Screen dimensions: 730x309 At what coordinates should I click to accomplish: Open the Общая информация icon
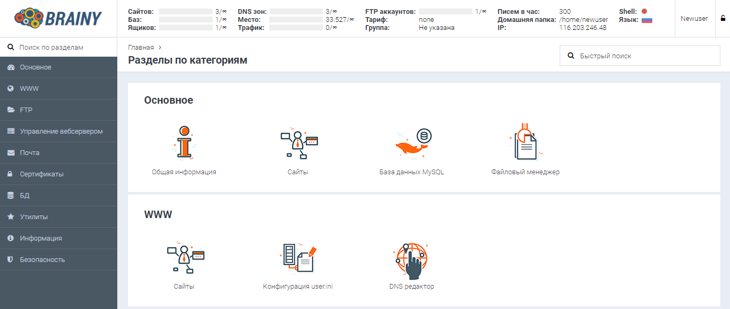184,143
